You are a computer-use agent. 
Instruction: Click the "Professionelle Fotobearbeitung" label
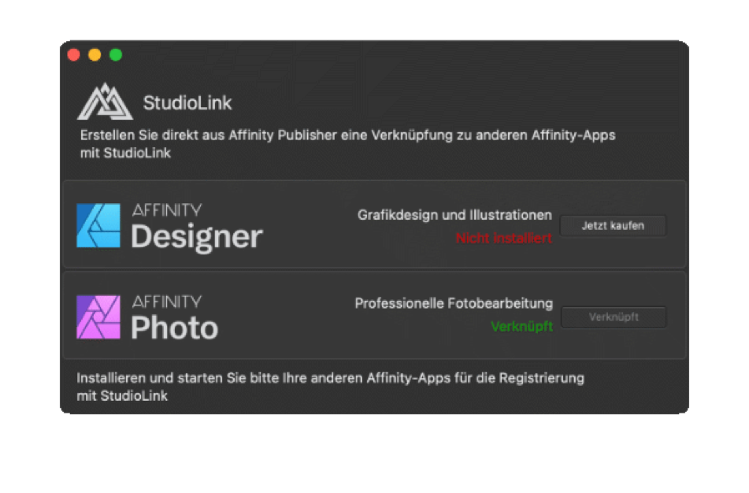(454, 303)
